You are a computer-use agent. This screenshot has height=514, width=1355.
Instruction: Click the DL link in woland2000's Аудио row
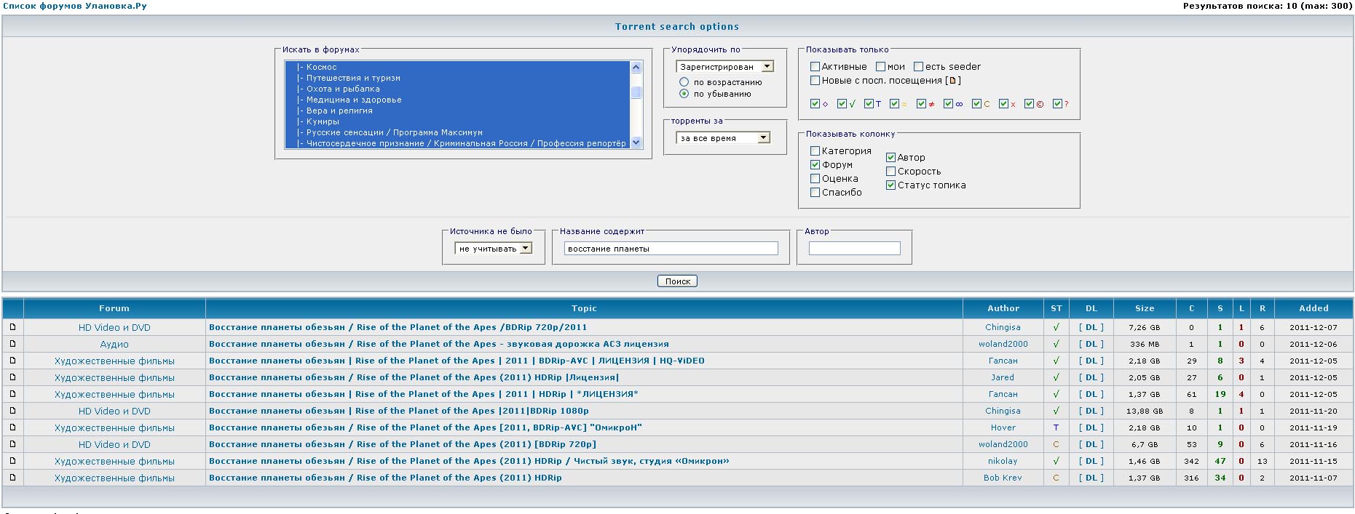click(x=1091, y=344)
